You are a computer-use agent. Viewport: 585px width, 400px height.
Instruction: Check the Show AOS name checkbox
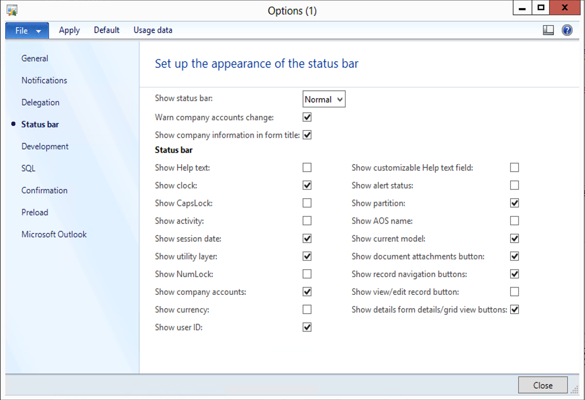click(515, 221)
